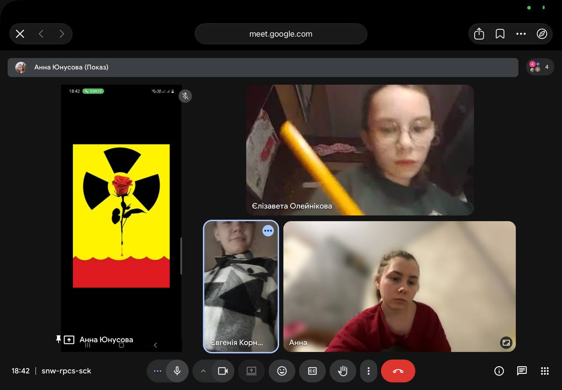
Task: Turn off the camera
Action: pyautogui.click(x=223, y=371)
